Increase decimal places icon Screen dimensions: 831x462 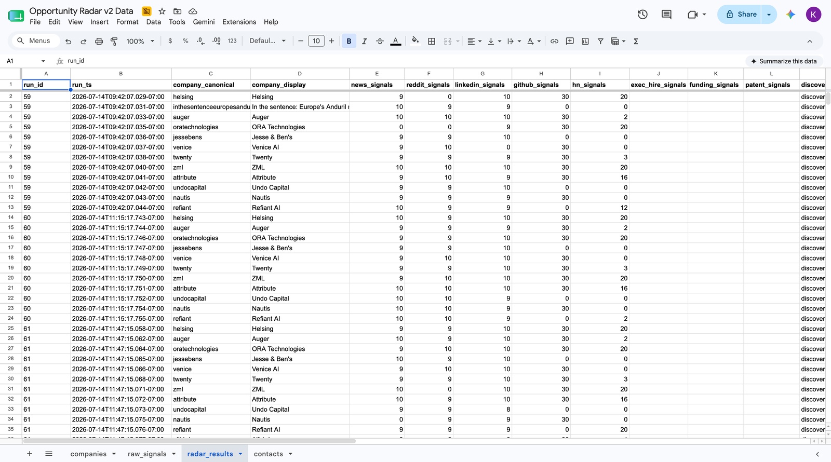click(x=217, y=41)
